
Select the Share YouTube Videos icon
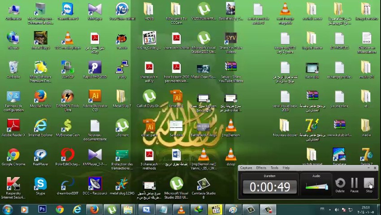click(x=231, y=43)
